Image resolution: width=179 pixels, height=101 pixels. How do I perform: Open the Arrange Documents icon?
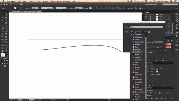tap(21, 4)
